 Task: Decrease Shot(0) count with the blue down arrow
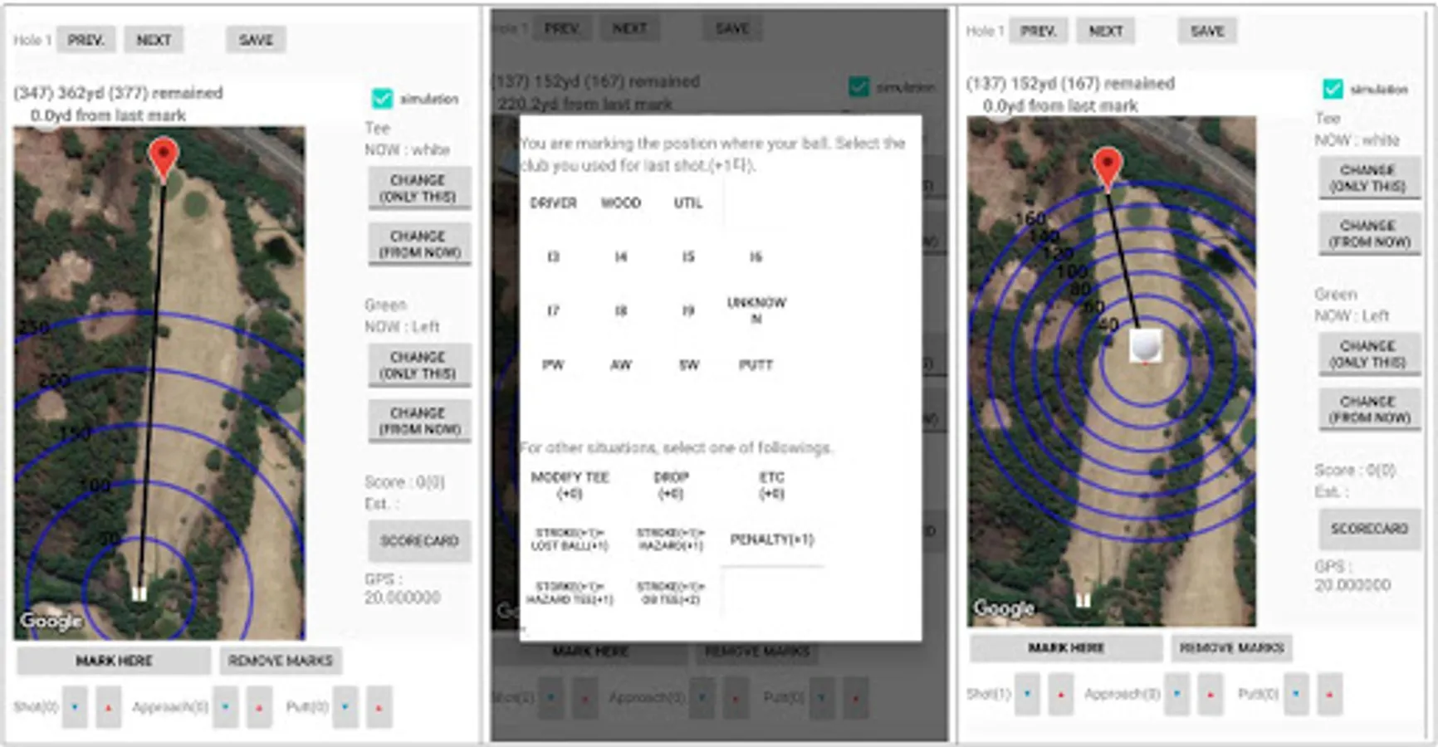pos(75,707)
